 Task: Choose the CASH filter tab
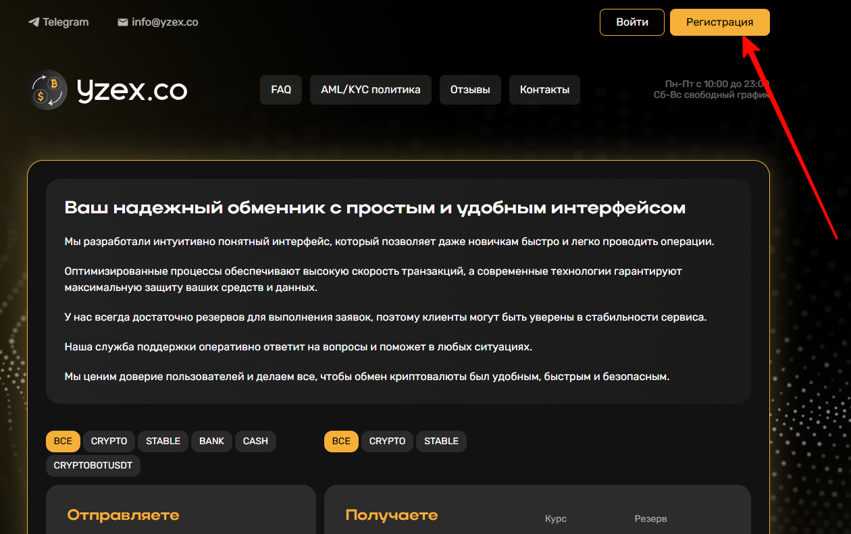255,441
